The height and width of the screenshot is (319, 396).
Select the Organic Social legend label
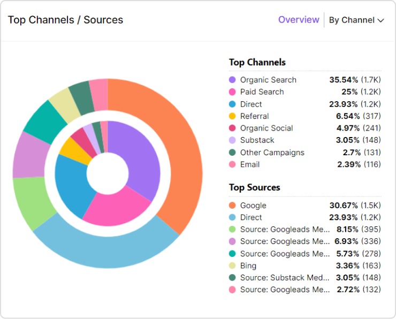click(x=266, y=128)
